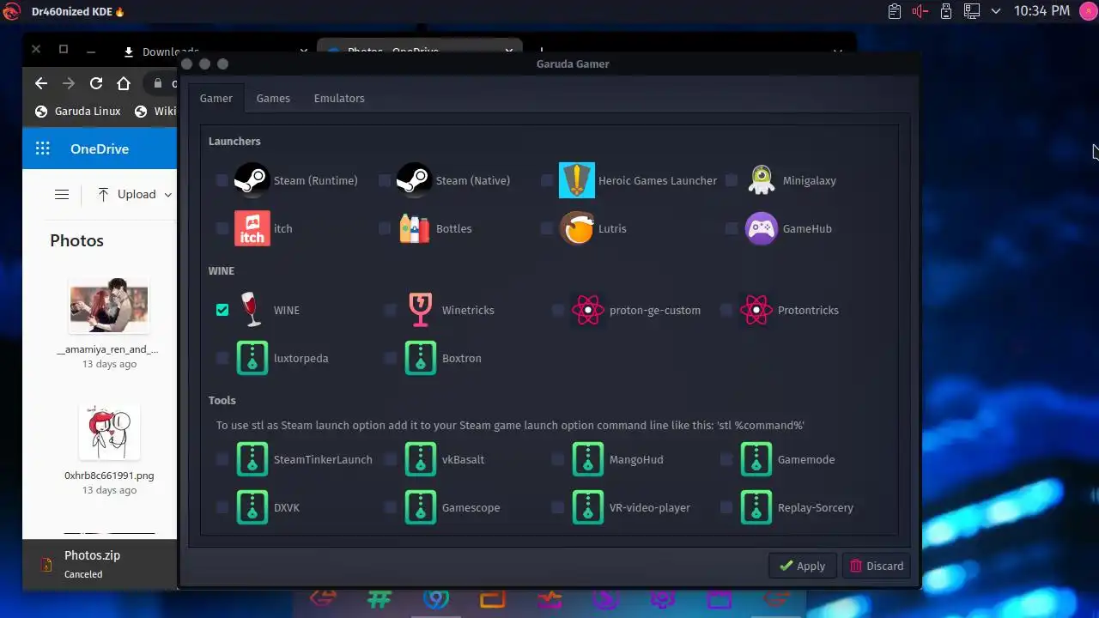Screen dimensions: 1099x618
Task: Tick the Bottles checkbox
Action: pos(385,228)
